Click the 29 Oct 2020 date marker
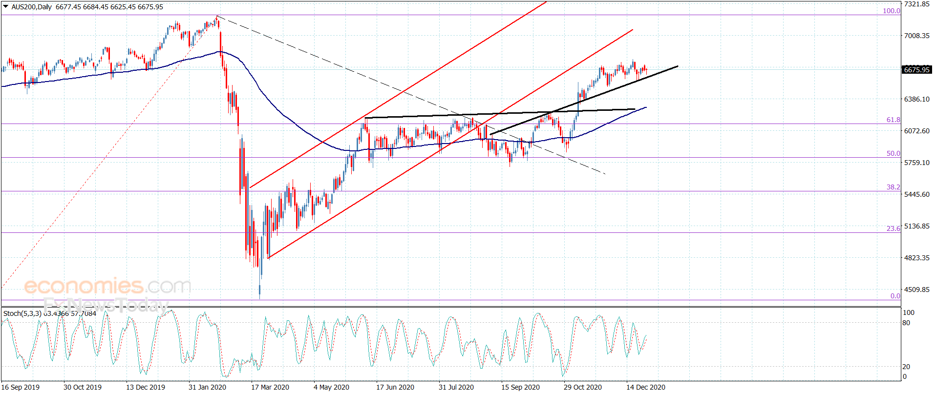936x394 pixels. tap(583, 387)
